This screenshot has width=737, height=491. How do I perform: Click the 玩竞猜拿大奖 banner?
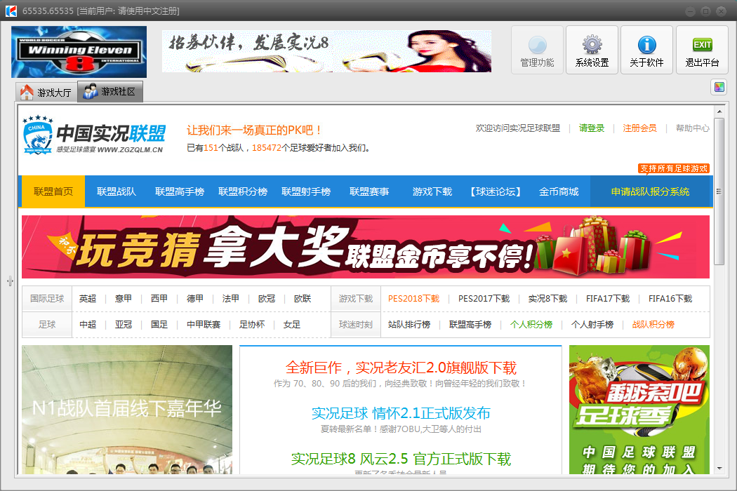(366, 247)
